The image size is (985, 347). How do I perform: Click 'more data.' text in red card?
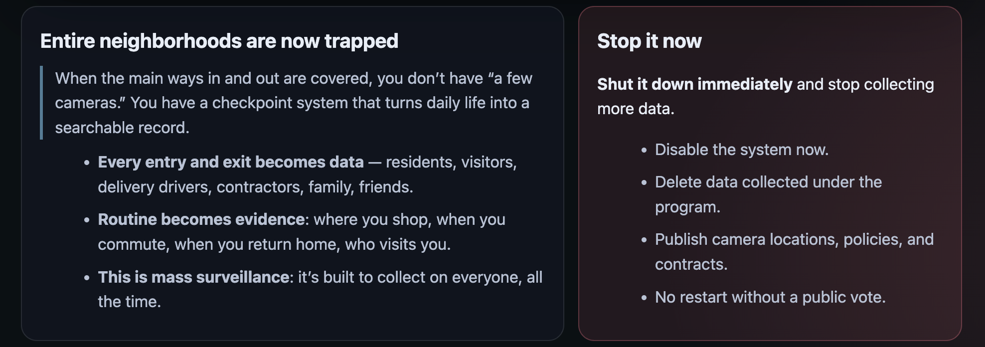[x=636, y=109]
